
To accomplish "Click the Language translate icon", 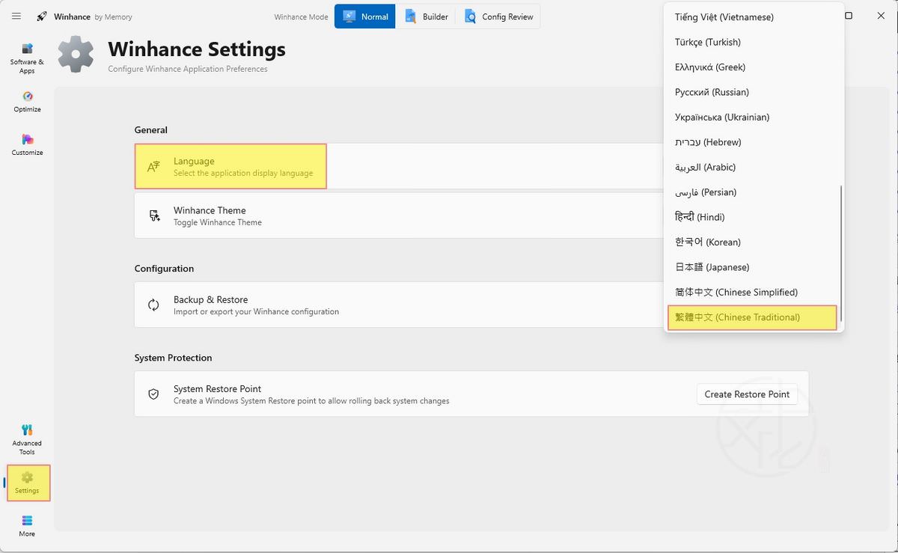I will [153, 167].
